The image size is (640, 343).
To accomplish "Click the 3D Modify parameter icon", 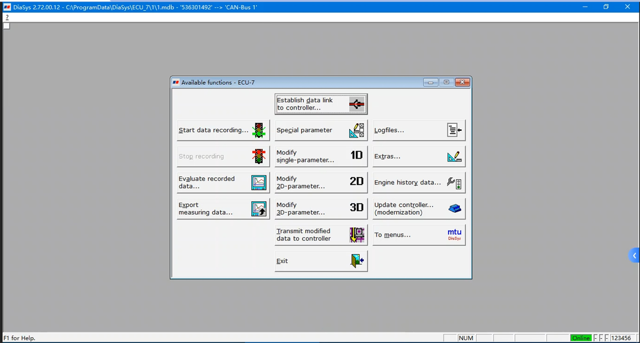I will click(356, 208).
